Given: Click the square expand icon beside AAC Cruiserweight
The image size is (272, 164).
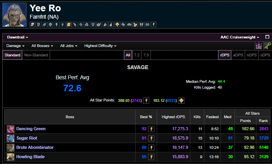Looking at the screenshot, I should [267, 37].
